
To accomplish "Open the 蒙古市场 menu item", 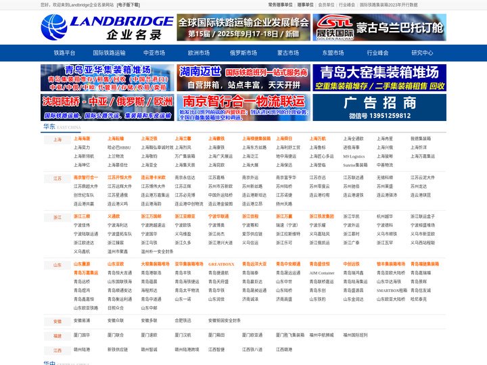I will click(x=288, y=53).
